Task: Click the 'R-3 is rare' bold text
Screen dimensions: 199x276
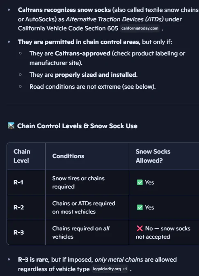Action: (33, 260)
